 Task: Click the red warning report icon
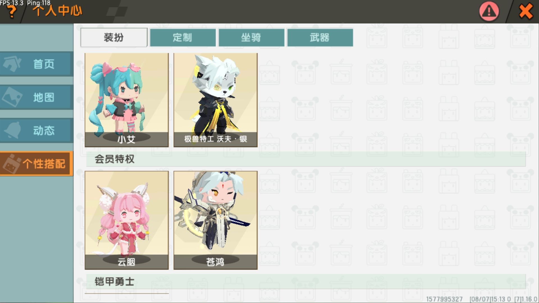click(489, 11)
